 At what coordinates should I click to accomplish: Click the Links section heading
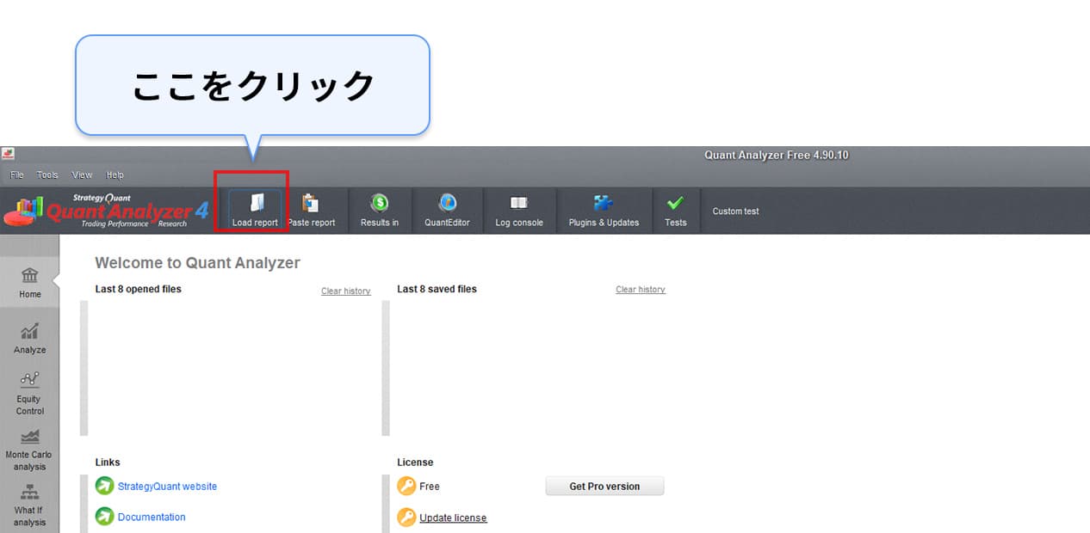coord(108,463)
